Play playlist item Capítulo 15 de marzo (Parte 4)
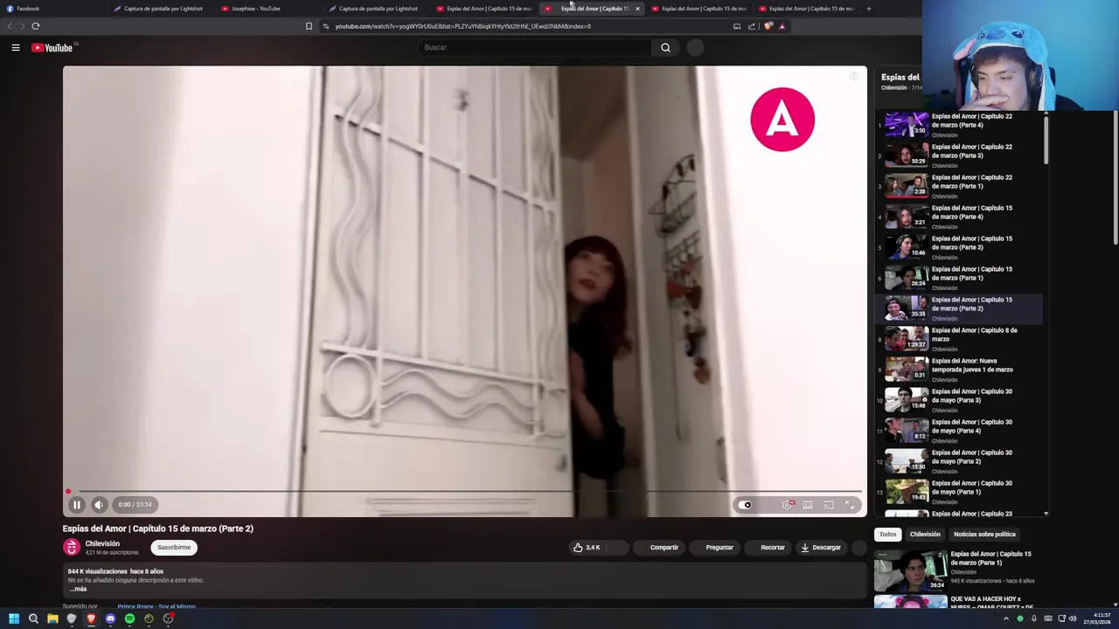 click(959, 217)
